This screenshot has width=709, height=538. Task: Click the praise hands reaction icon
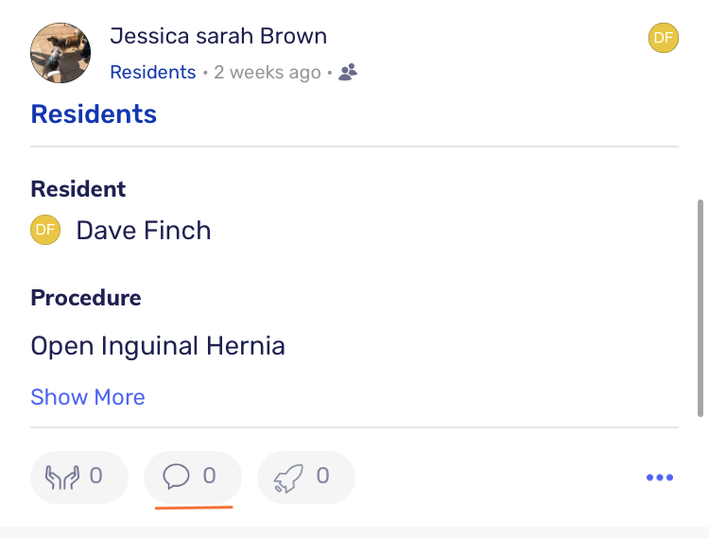coord(62,477)
